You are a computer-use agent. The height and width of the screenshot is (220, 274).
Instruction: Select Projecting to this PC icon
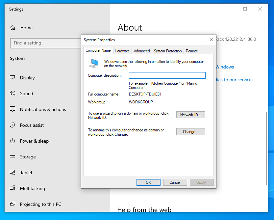click(x=12, y=204)
